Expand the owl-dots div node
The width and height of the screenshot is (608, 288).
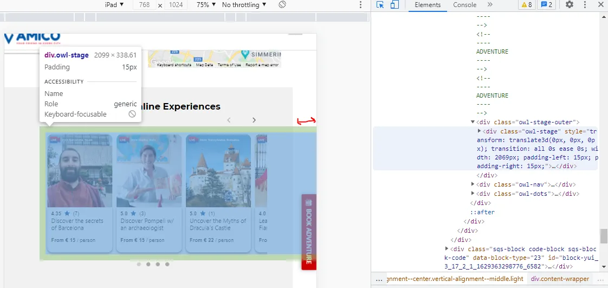tap(473, 194)
